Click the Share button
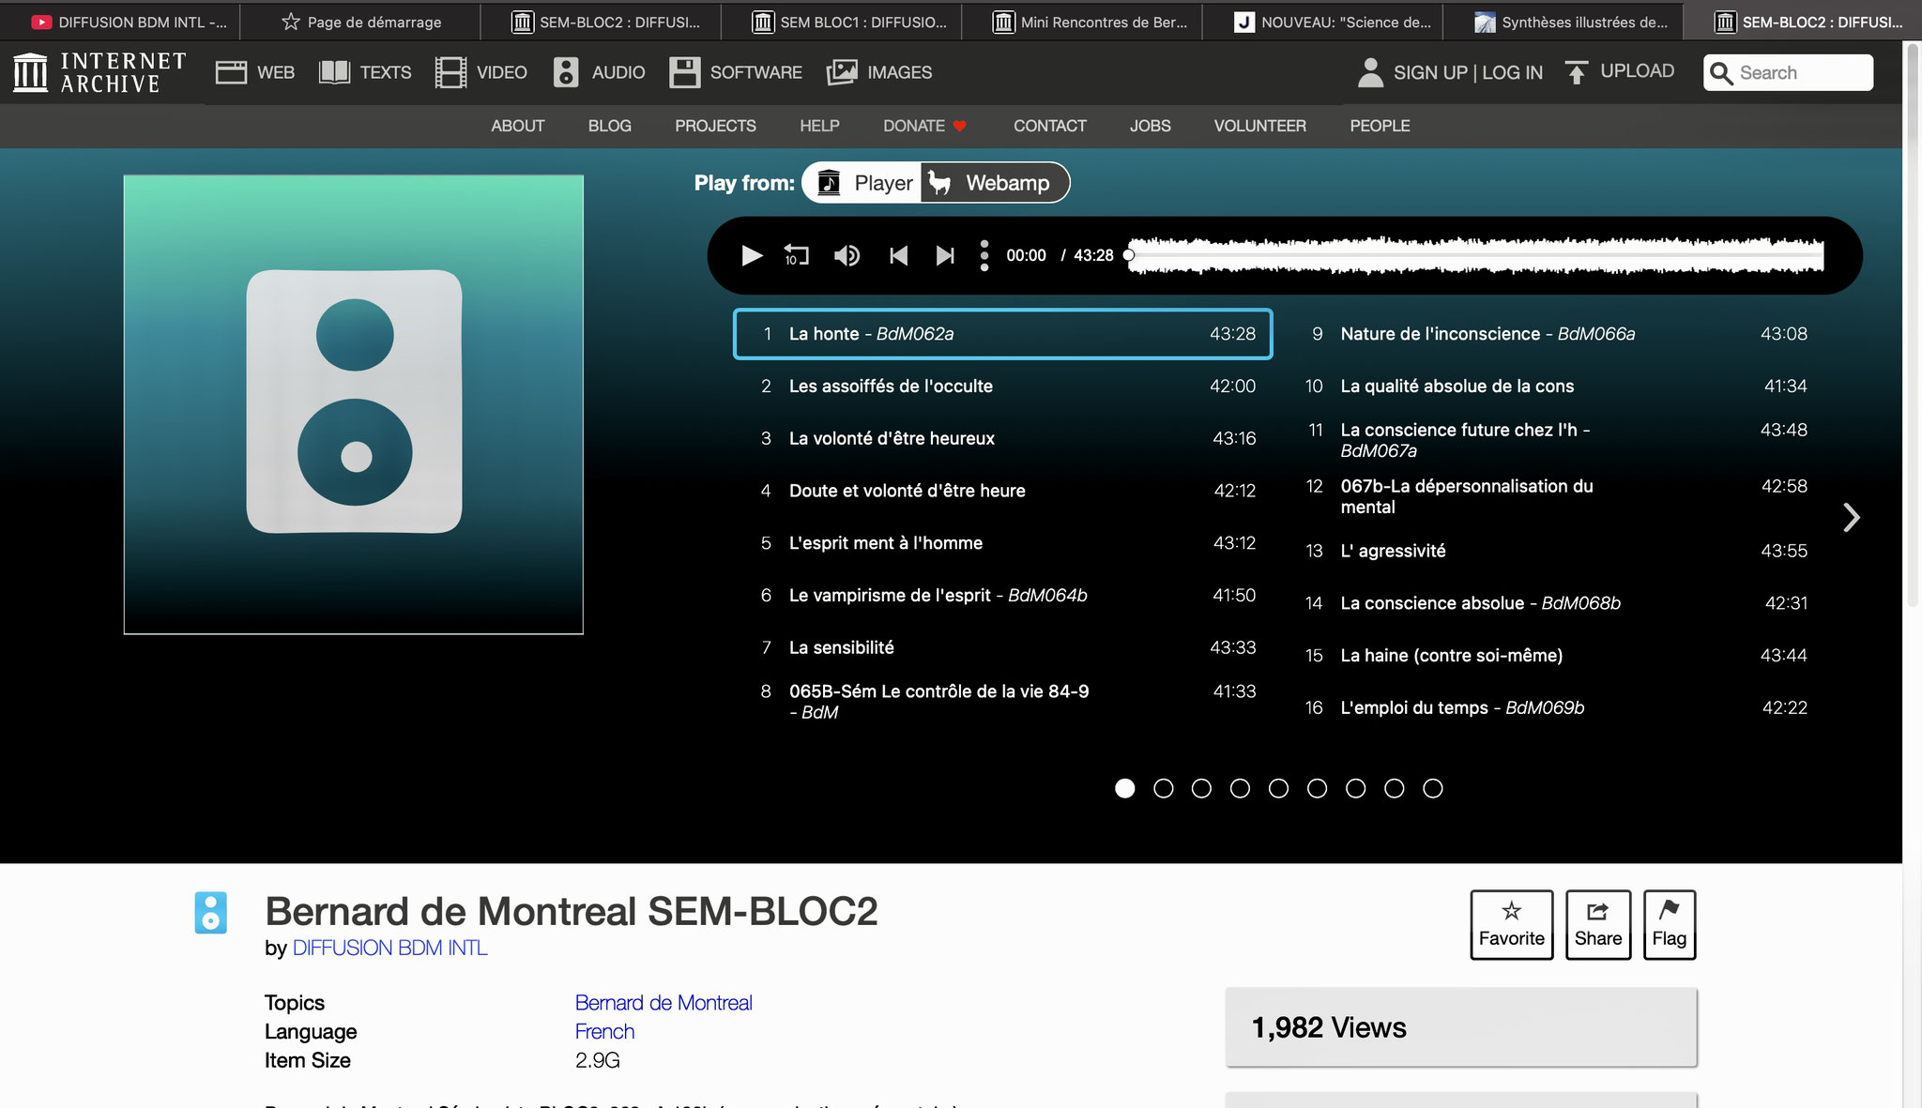The width and height of the screenshot is (1922, 1108). pyautogui.click(x=1597, y=924)
